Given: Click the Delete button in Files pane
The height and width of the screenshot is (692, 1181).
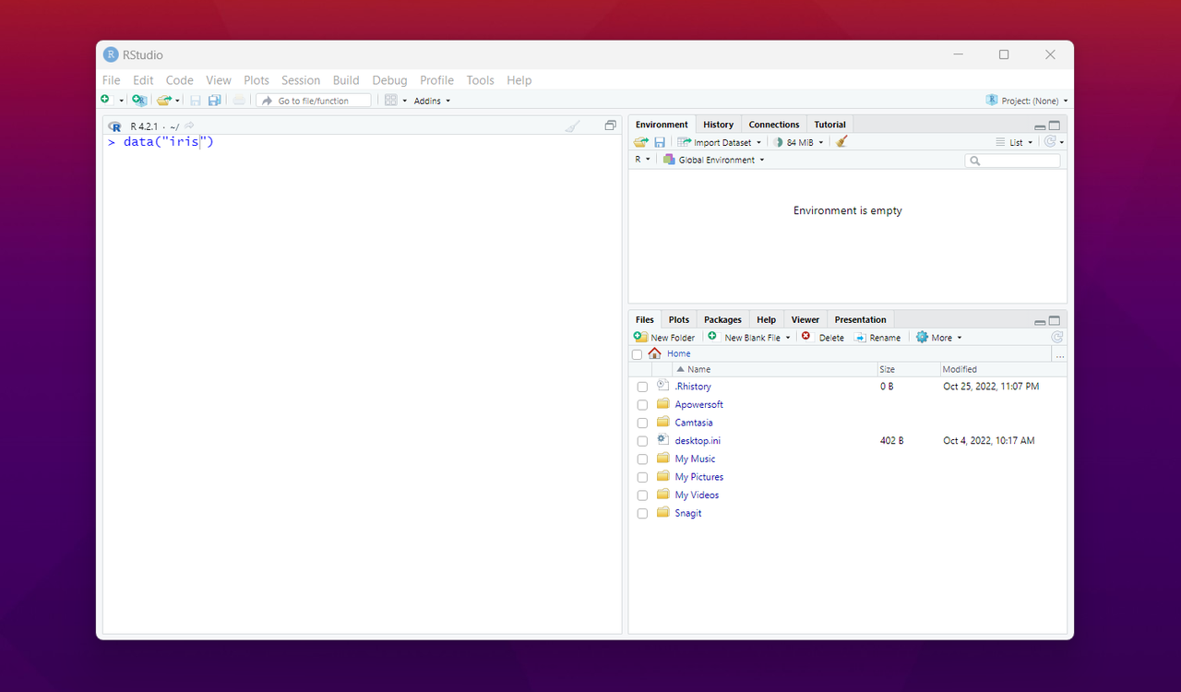Looking at the screenshot, I should [x=823, y=338].
